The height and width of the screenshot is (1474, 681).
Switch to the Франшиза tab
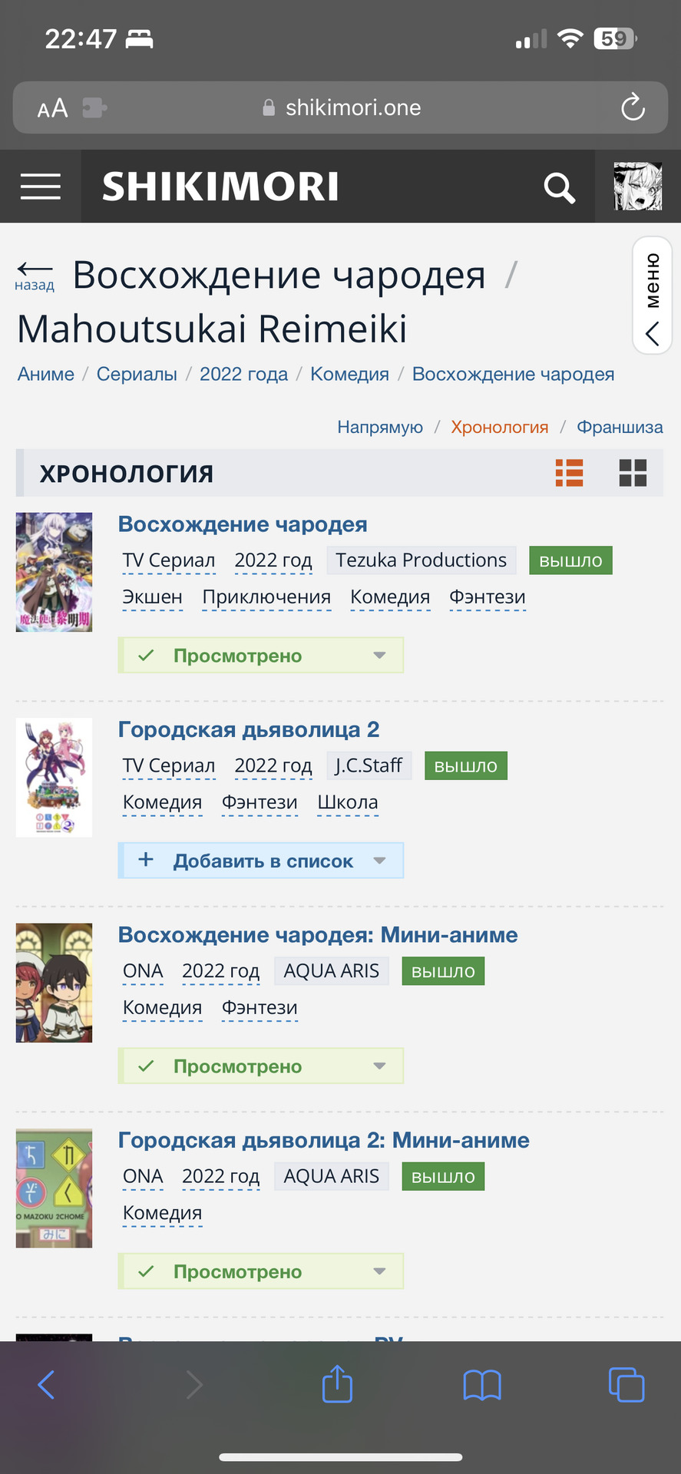[620, 427]
